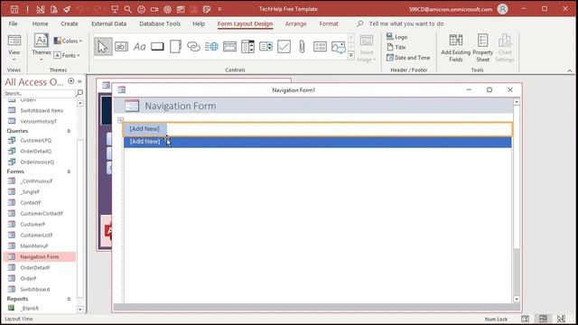
Task: Switch to Form View via status bar icon
Action: pos(526,319)
